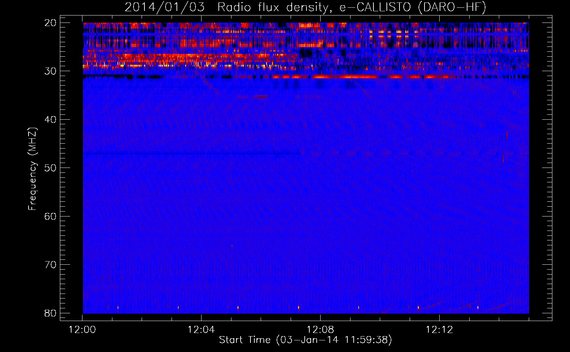Click the 'Start Time (03-Jan-14 11:59:38)' axis label
The height and width of the screenshot is (352, 570).
[305, 340]
